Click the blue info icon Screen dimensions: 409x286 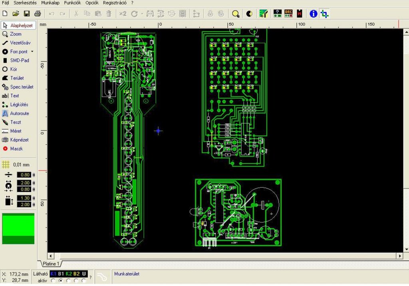click(313, 14)
